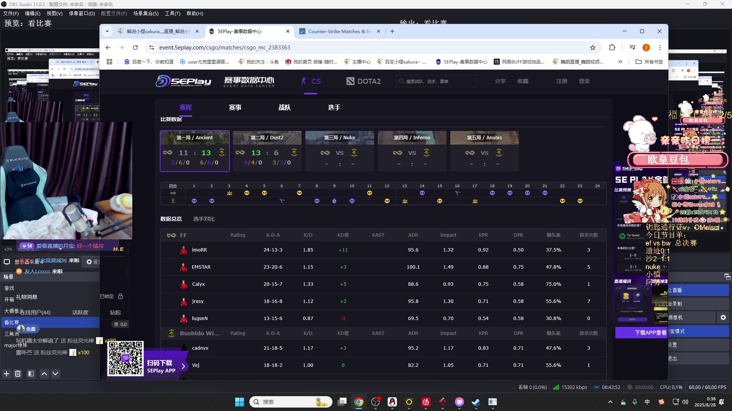View site information icon in address bar
The height and width of the screenshot is (411, 732).
click(x=152, y=48)
